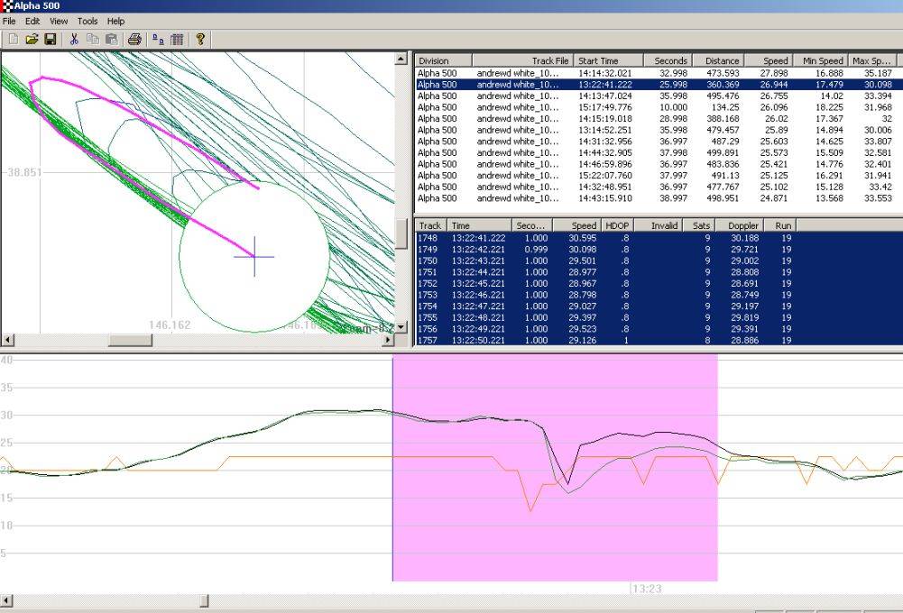Click the HDOP column header

point(616,225)
